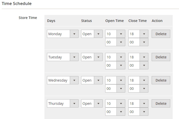Change Thursday's Open status dropdown
Image resolution: width=179 pixels, height=119 pixels.
point(92,103)
